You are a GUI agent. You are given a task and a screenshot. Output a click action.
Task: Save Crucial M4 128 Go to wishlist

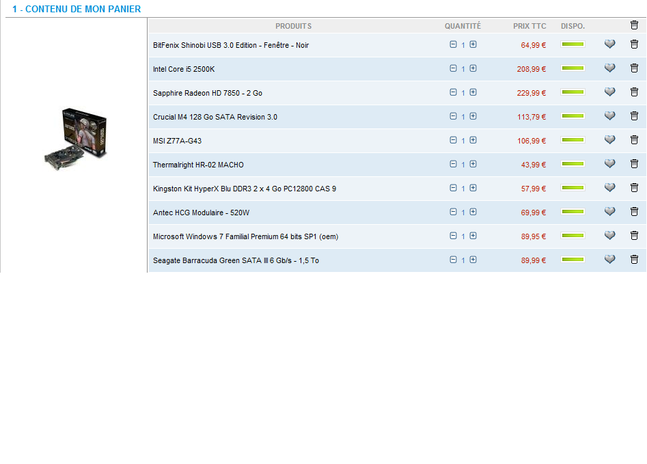tap(610, 116)
